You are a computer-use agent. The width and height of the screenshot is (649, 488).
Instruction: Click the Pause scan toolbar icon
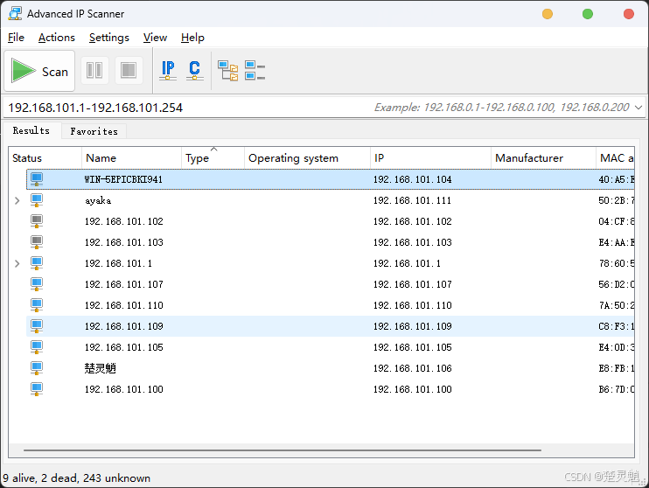click(x=94, y=70)
